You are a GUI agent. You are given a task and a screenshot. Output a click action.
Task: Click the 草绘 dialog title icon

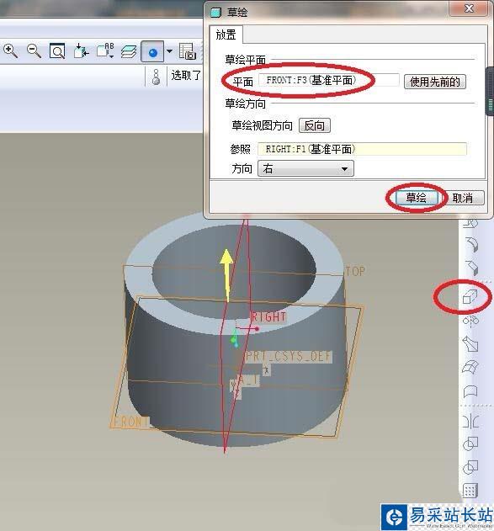[x=215, y=13]
